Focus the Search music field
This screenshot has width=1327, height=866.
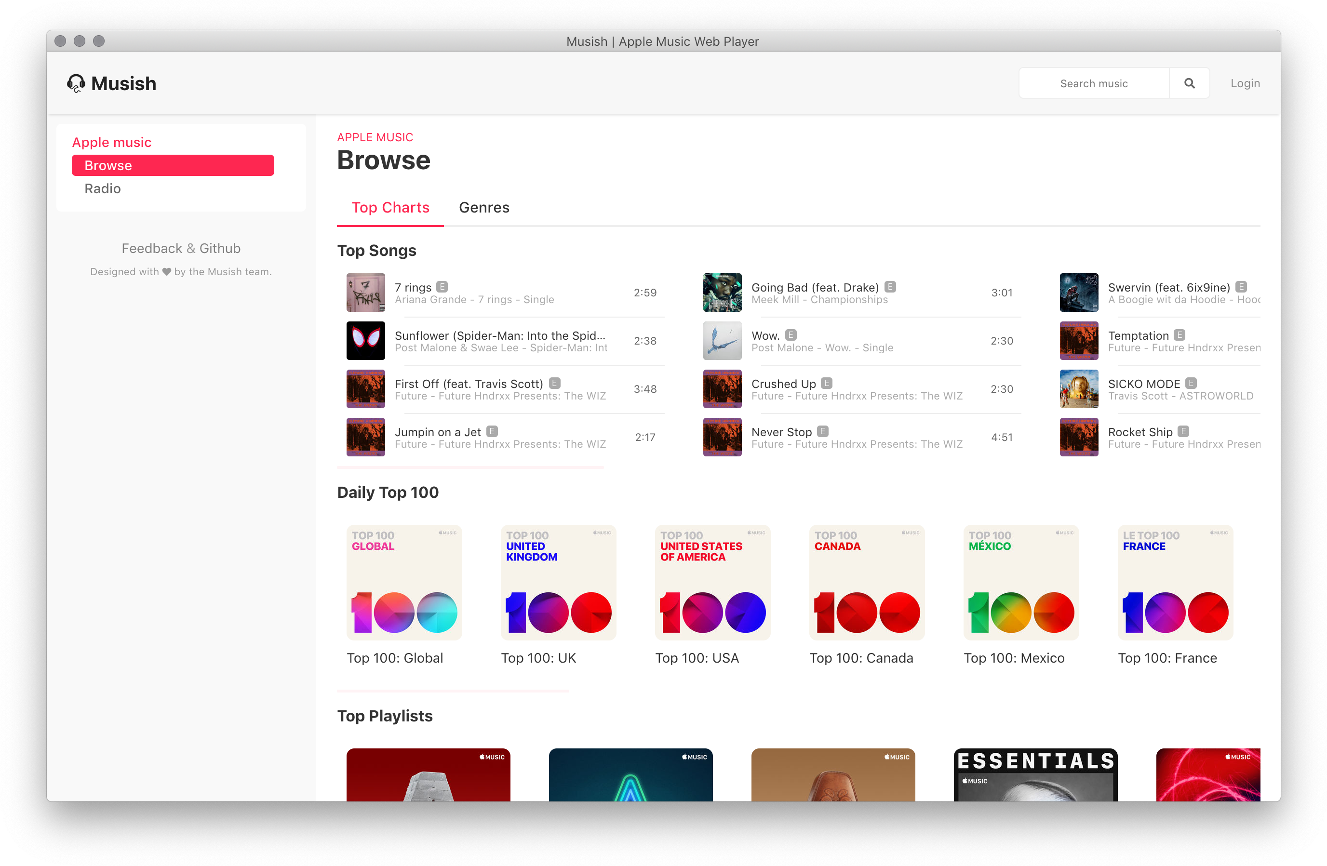coord(1094,83)
